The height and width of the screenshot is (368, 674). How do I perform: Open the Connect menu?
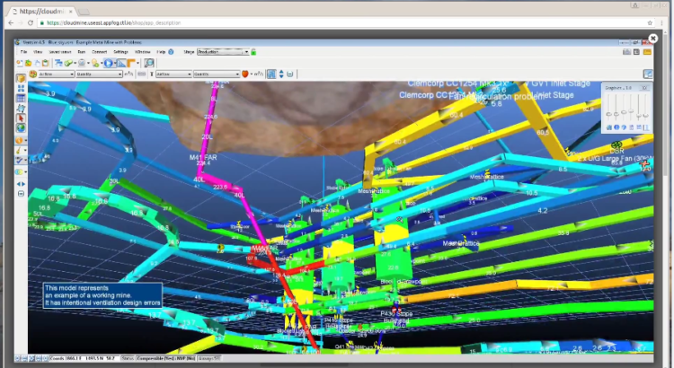pos(99,52)
